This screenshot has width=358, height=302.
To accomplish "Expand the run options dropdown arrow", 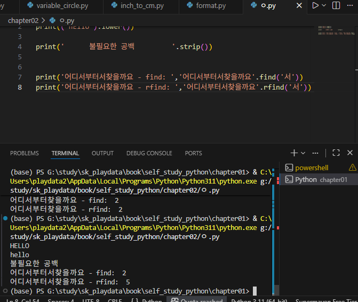I will click(324, 5).
